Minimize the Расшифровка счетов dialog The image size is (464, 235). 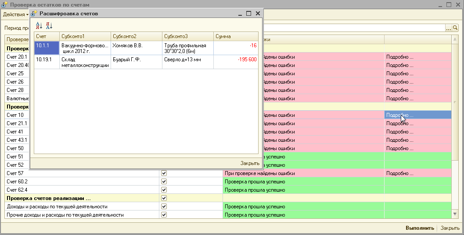coord(240,14)
